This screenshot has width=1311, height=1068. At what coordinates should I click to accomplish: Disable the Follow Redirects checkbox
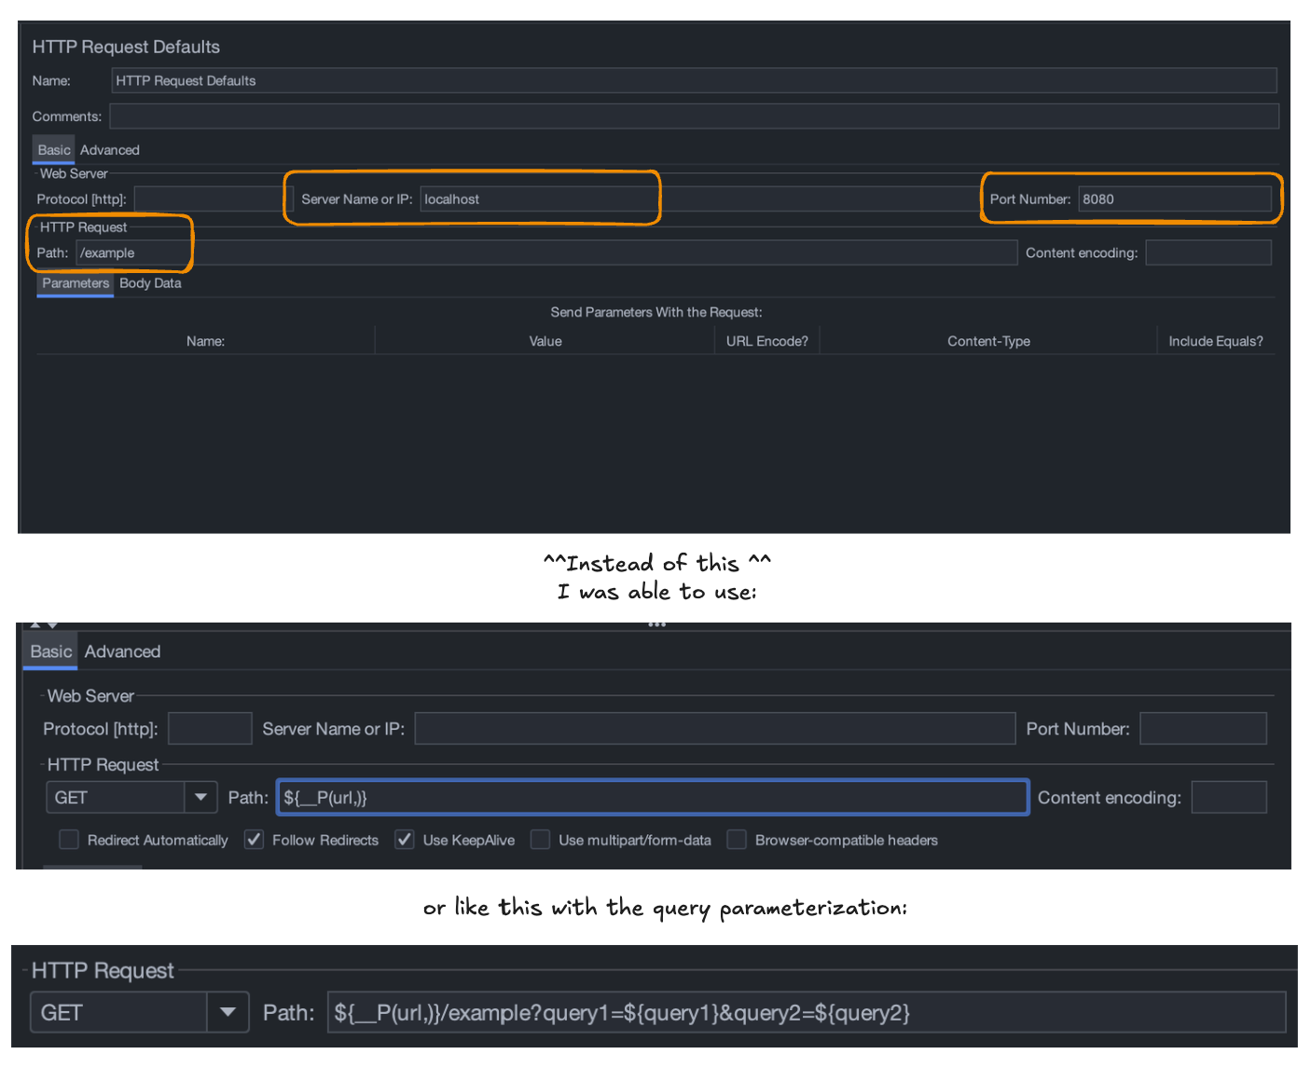point(254,840)
